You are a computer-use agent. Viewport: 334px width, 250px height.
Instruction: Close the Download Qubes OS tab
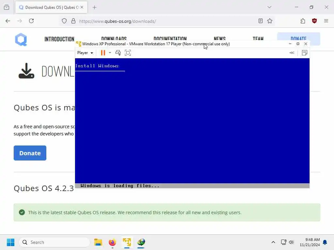pyautogui.click(x=82, y=7)
